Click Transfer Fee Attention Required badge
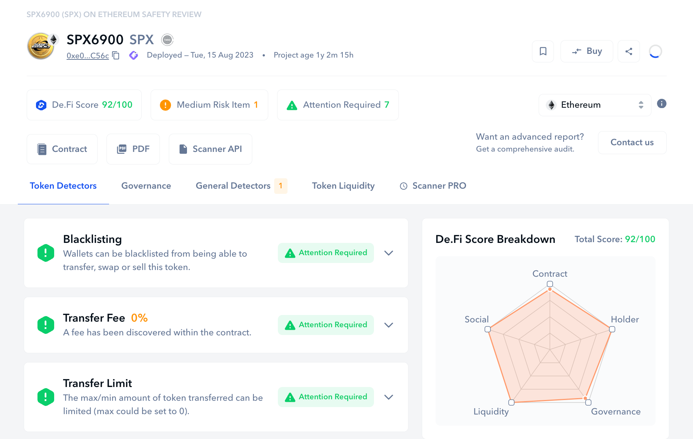 (x=326, y=325)
